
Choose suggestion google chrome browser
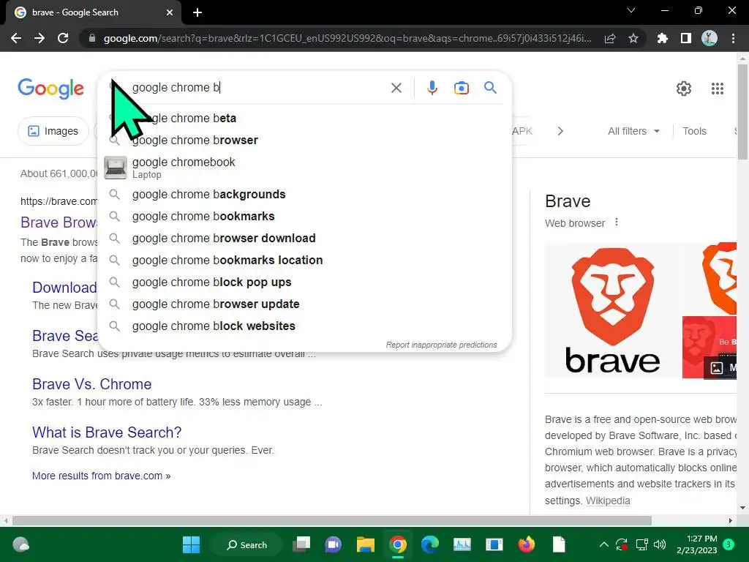(x=304, y=140)
